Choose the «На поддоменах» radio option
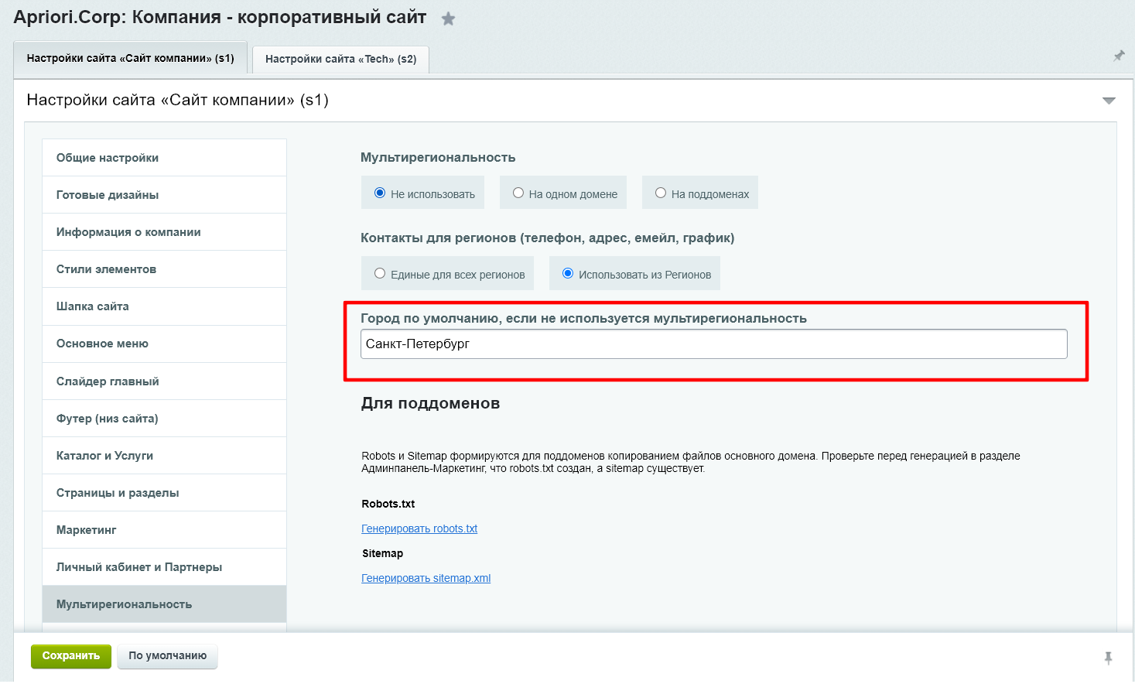Viewport: 1135px width, 684px height. pyautogui.click(x=661, y=193)
